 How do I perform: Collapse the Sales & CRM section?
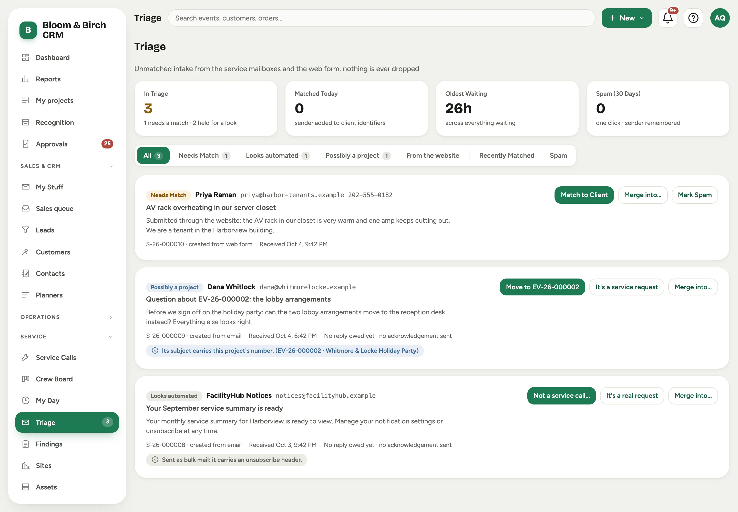[110, 166]
